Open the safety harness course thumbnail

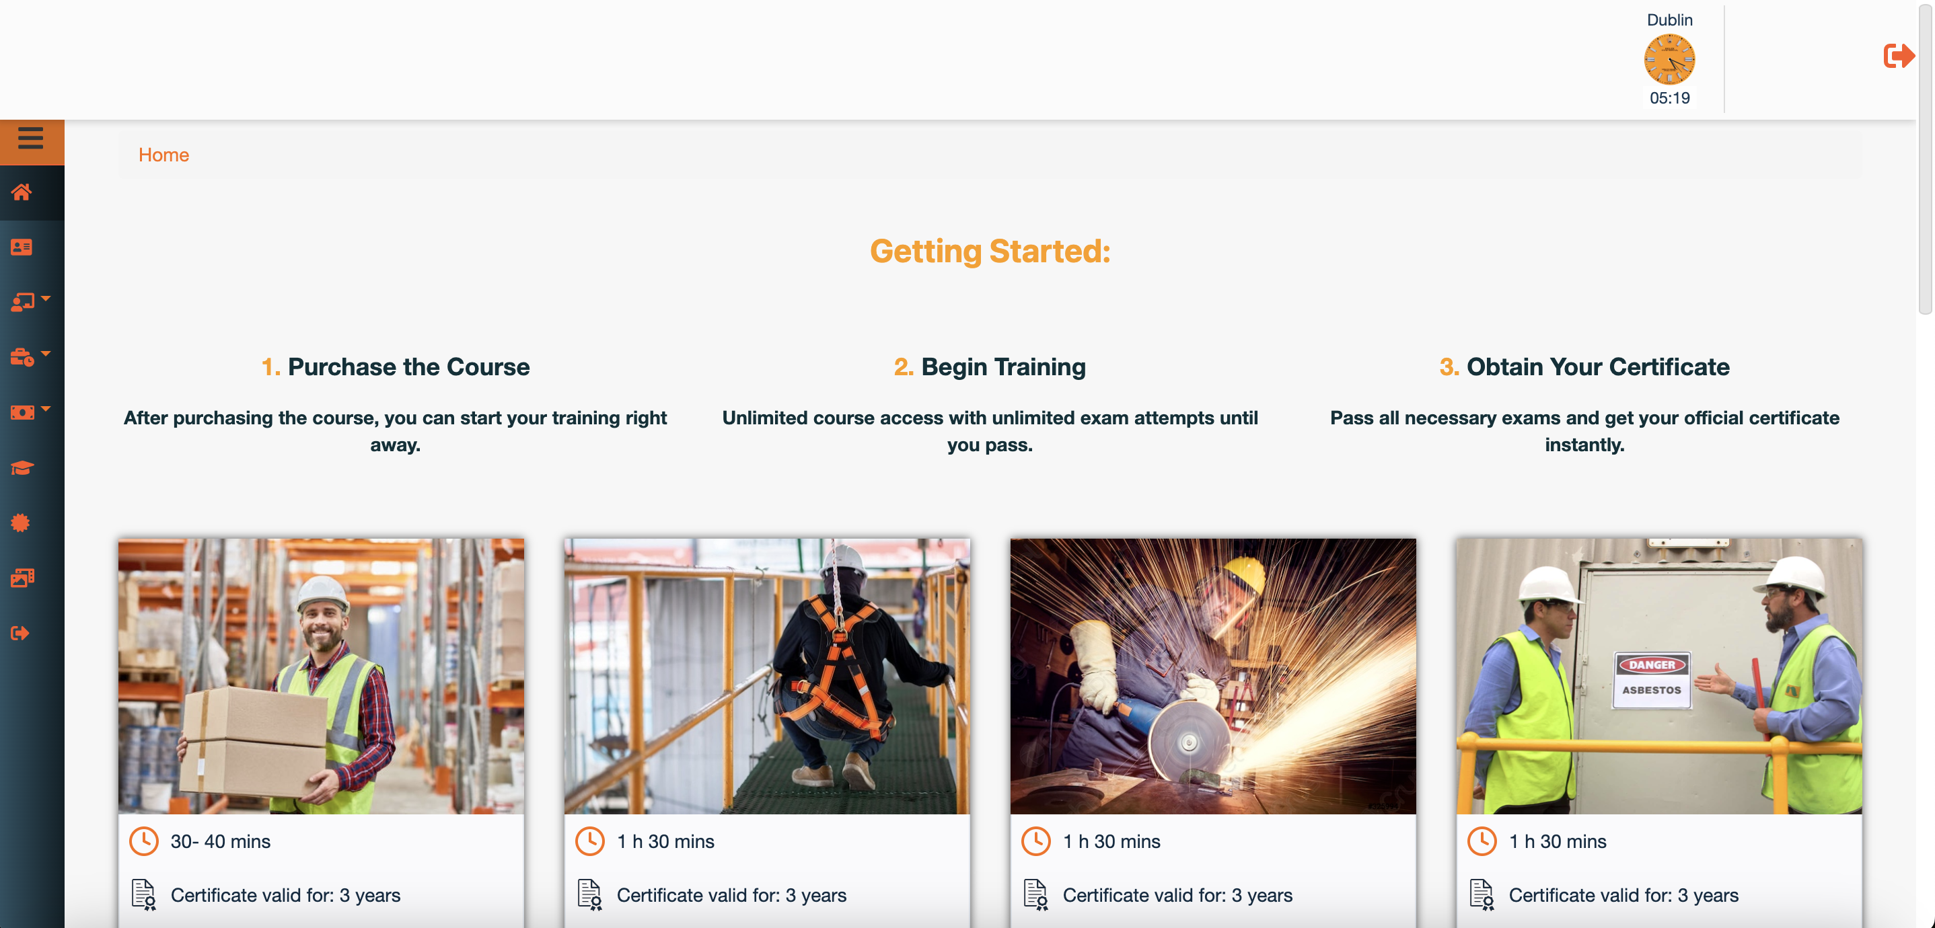766,675
